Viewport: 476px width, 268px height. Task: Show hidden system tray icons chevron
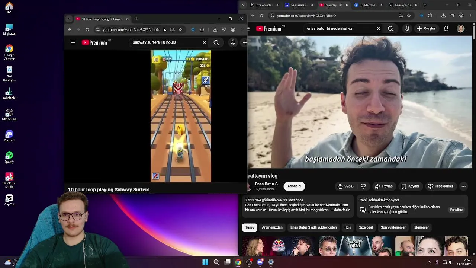[x=429, y=262]
